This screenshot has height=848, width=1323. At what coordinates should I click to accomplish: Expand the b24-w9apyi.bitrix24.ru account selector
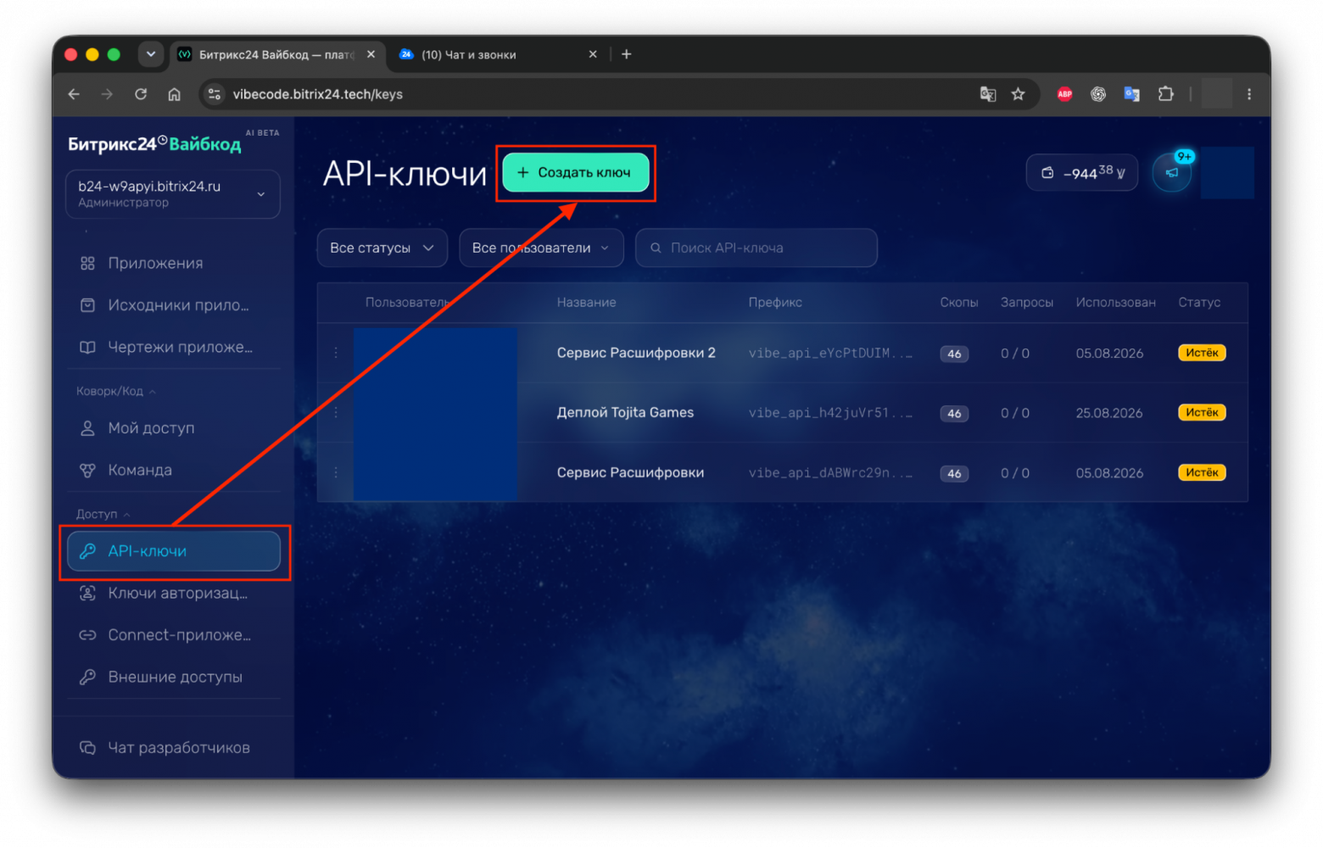(x=173, y=194)
